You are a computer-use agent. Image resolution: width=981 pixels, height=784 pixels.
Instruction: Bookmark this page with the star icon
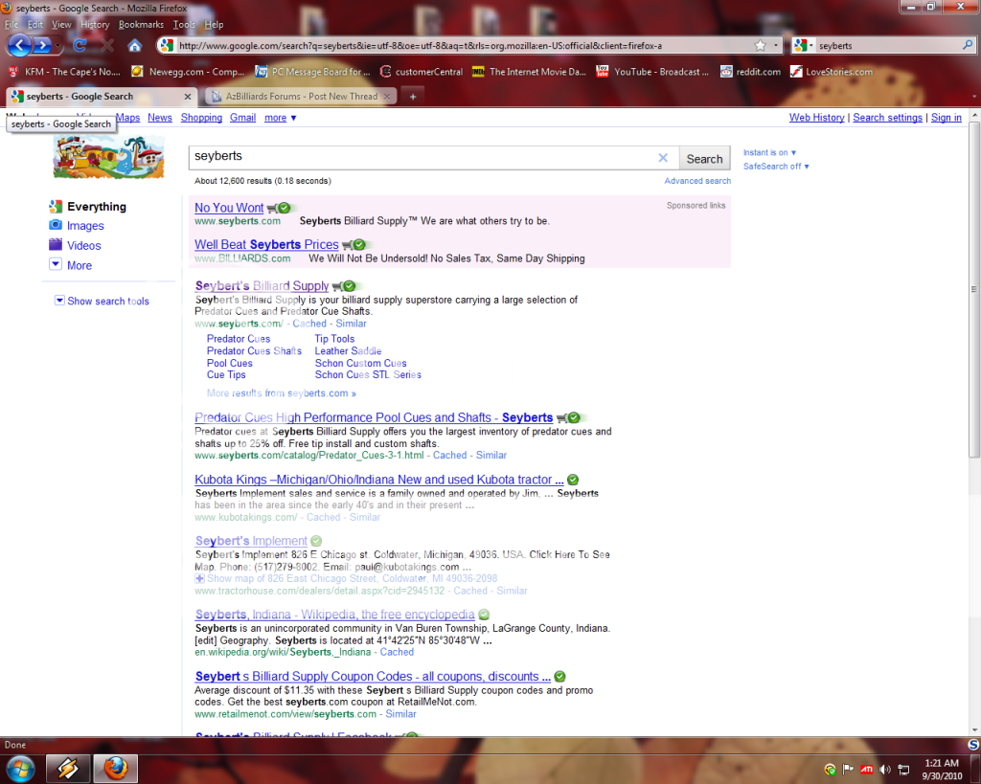(760, 45)
